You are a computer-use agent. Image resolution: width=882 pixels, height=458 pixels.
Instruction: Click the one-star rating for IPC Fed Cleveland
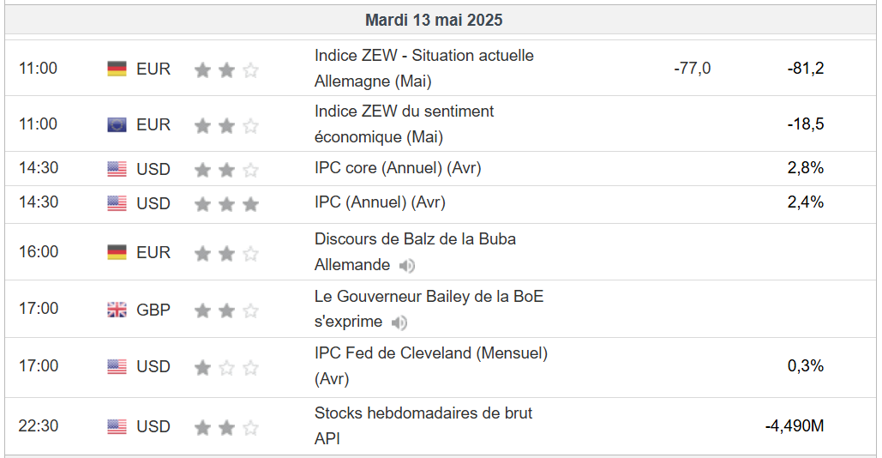(226, 368)
